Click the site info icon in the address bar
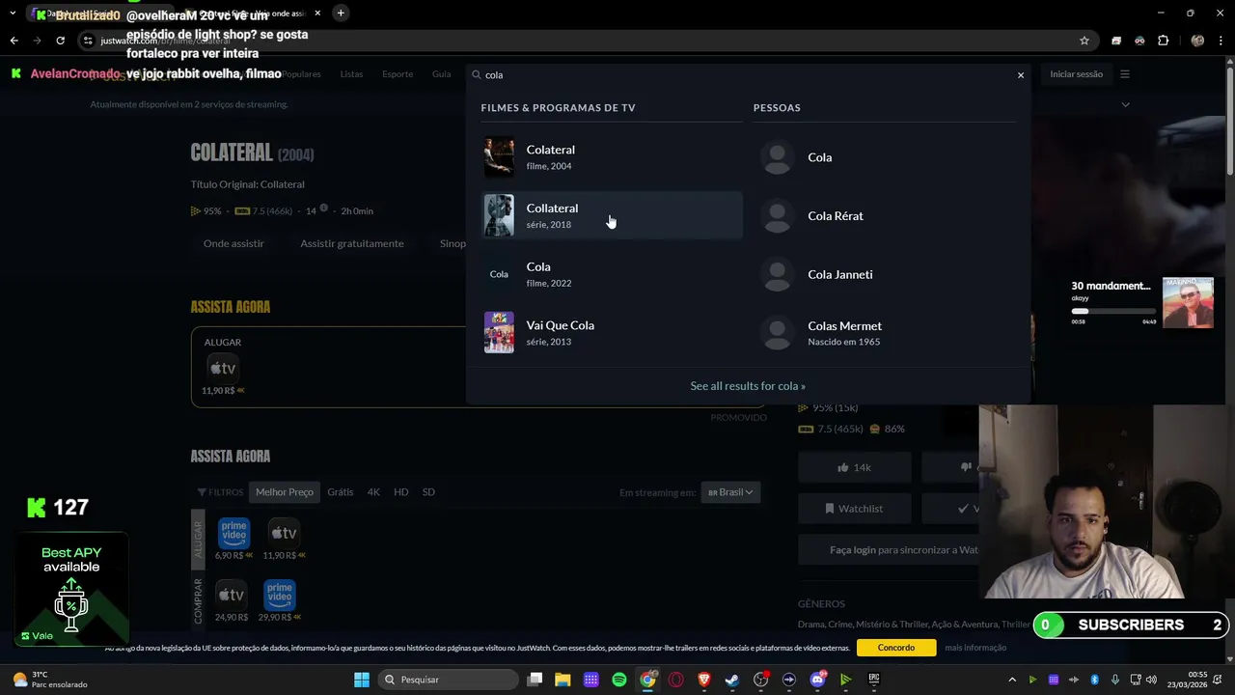1235x695 pixels. (88, 41)
